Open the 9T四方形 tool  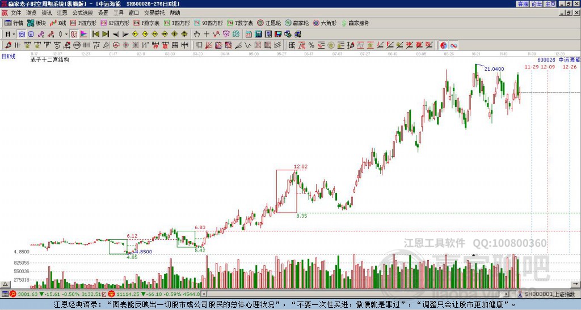208,23
